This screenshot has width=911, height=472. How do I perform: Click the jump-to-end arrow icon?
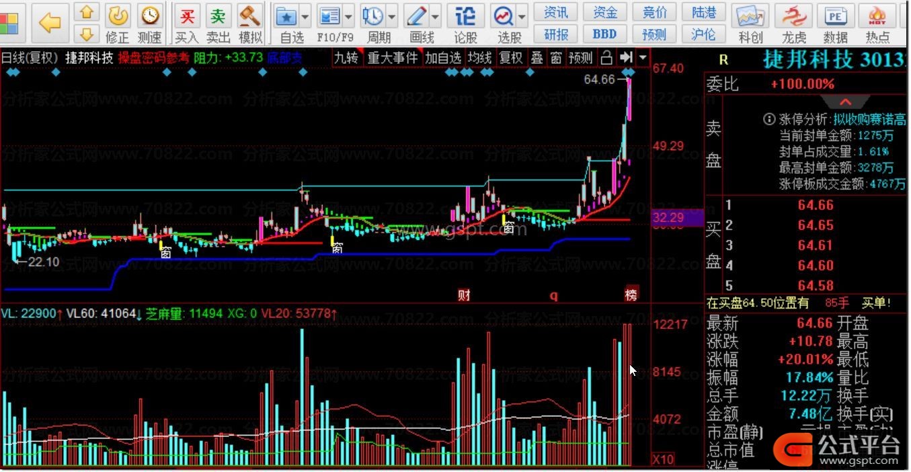coord(626,57)
